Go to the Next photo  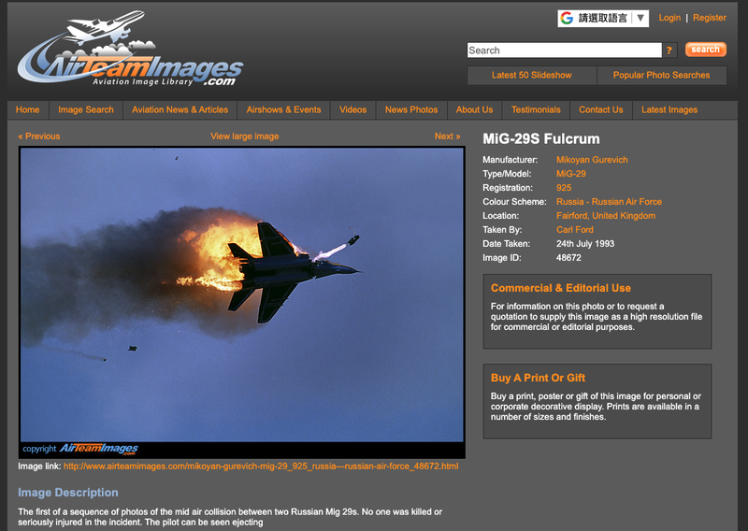(447, 136)
